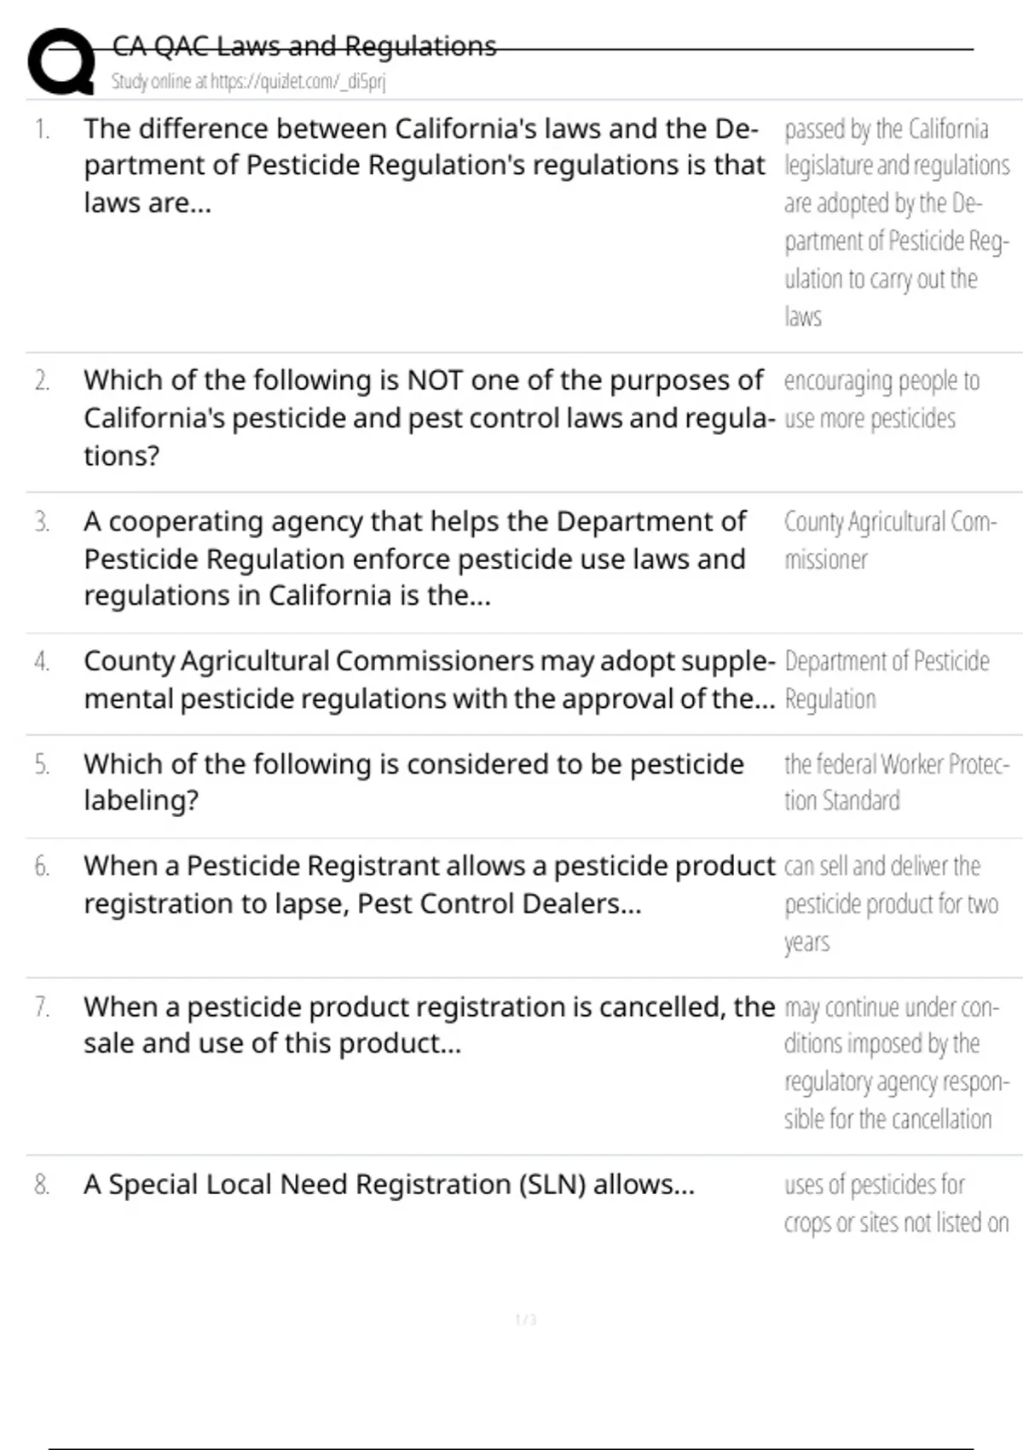Click answer 'encouraging people to use more pesticides'
Screen dimensions: 1023x1450
[x=881, y=399]
